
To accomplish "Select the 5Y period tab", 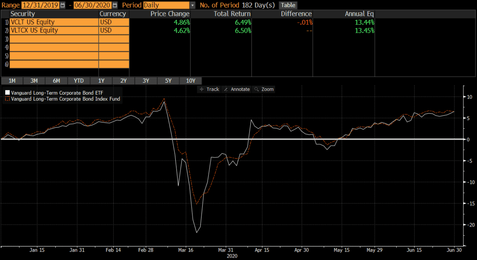I will pos(168,81).
